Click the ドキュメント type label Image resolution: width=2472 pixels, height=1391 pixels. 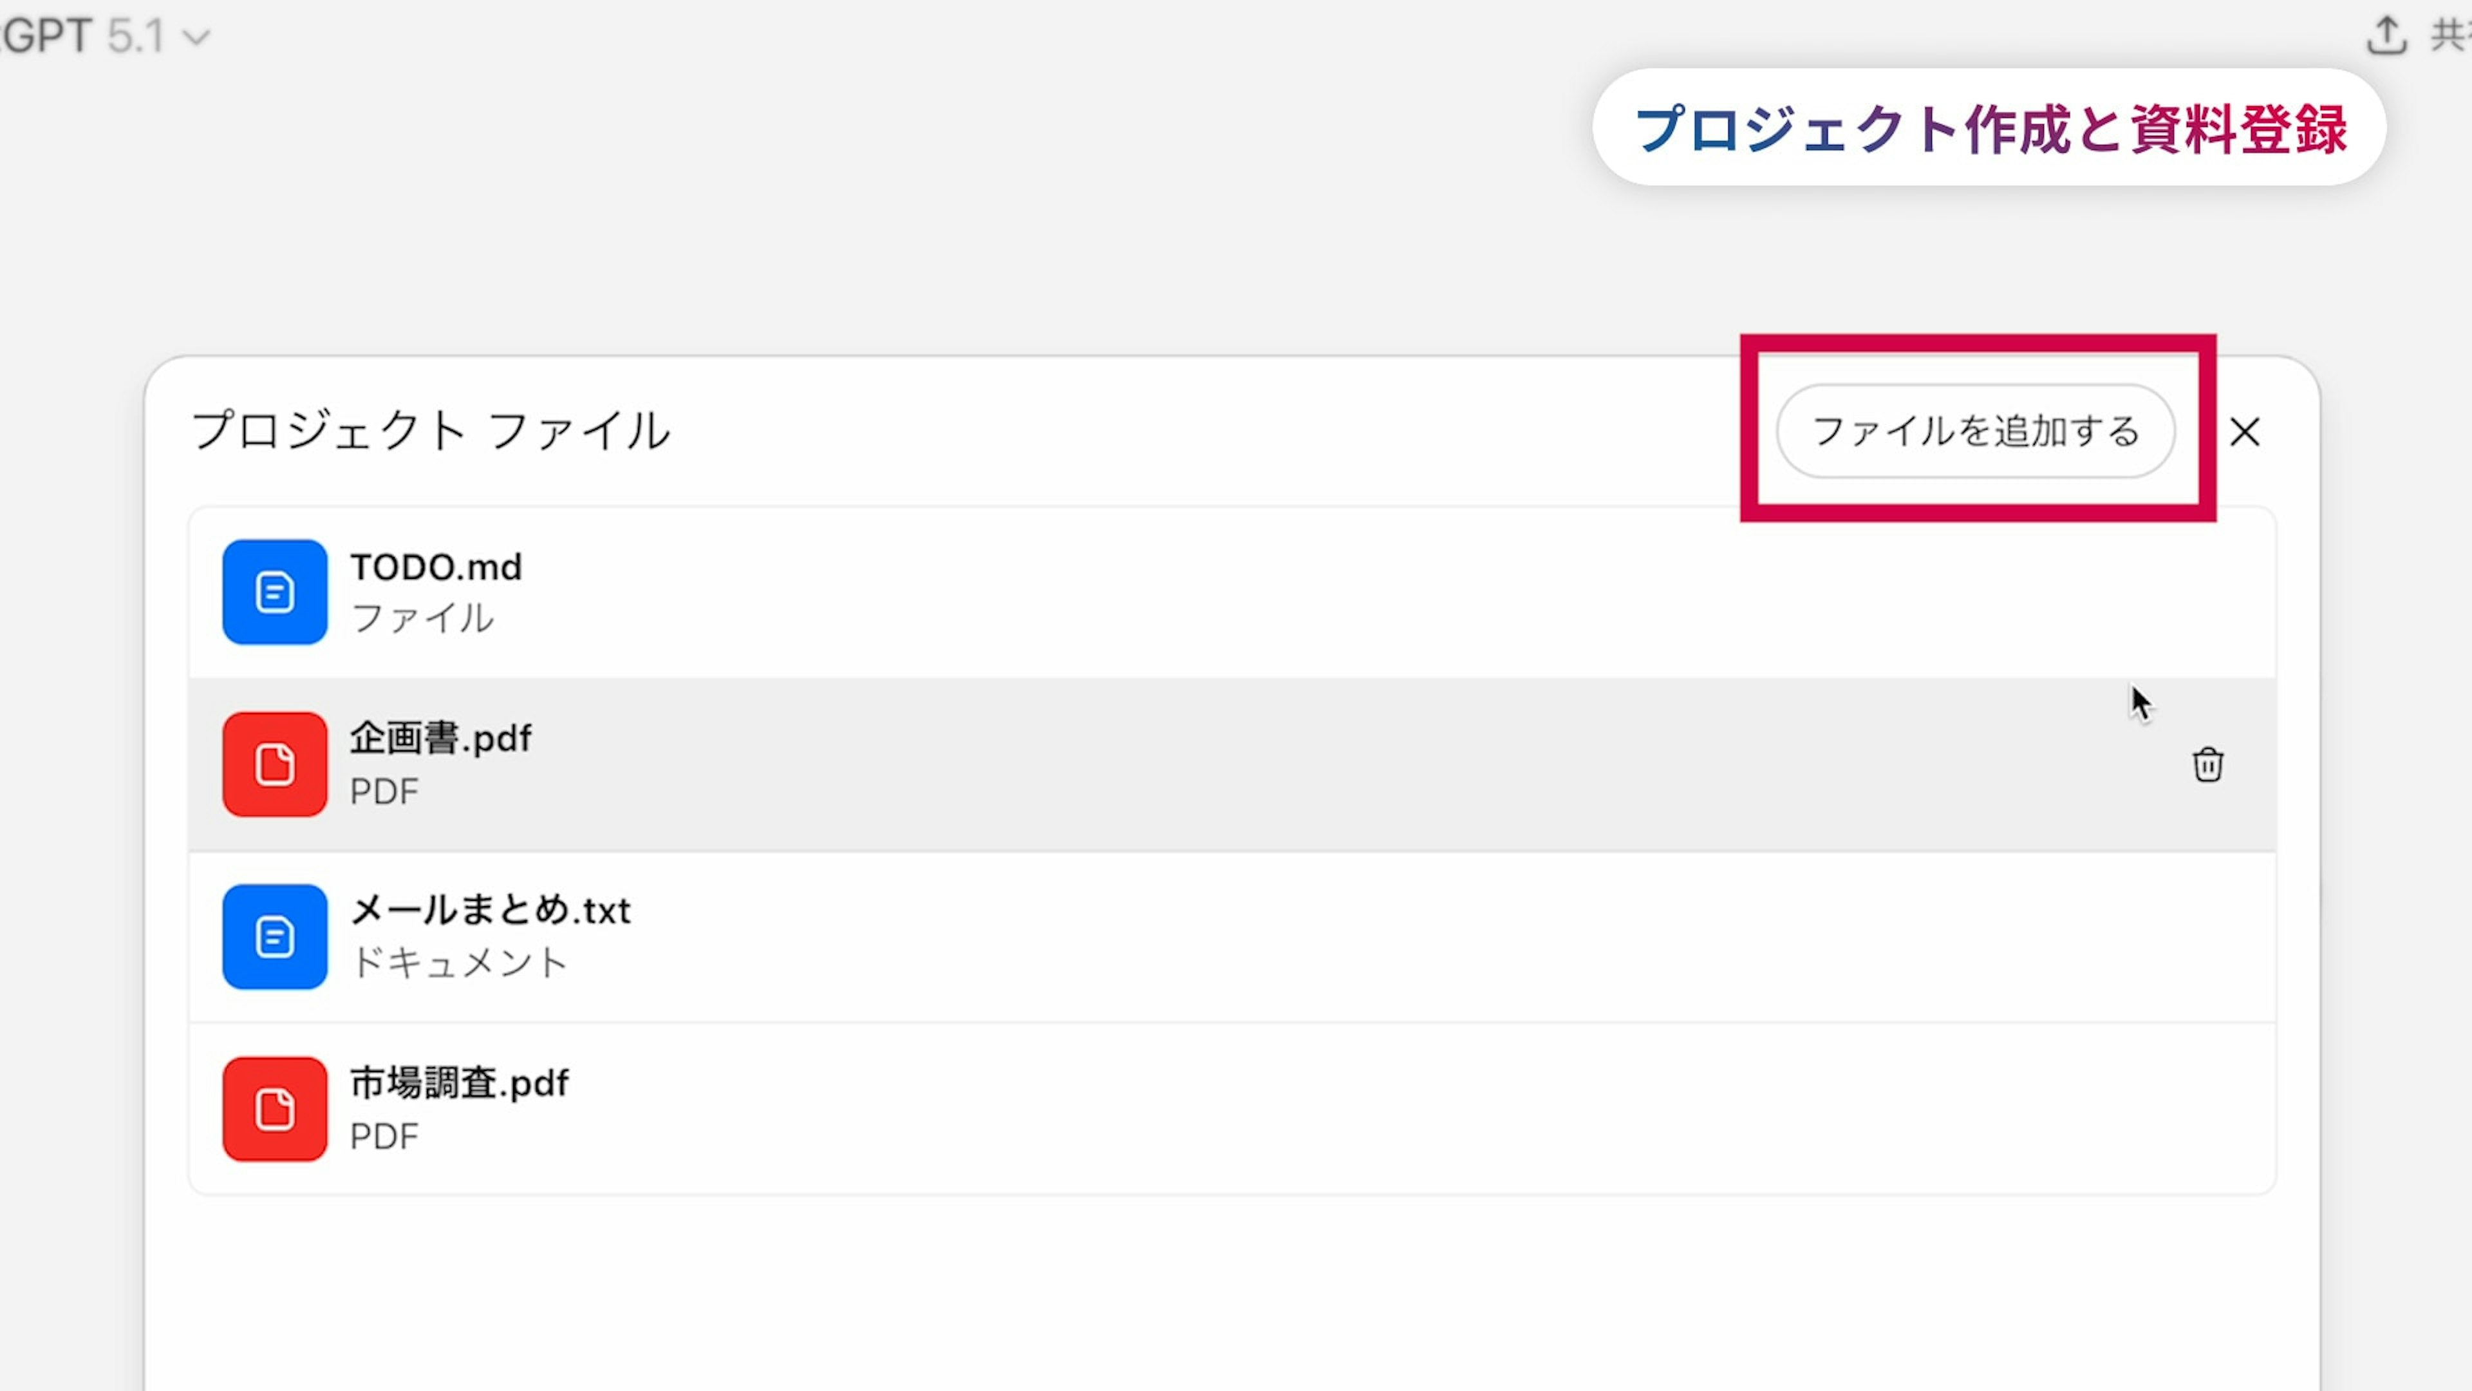(459, 963)
